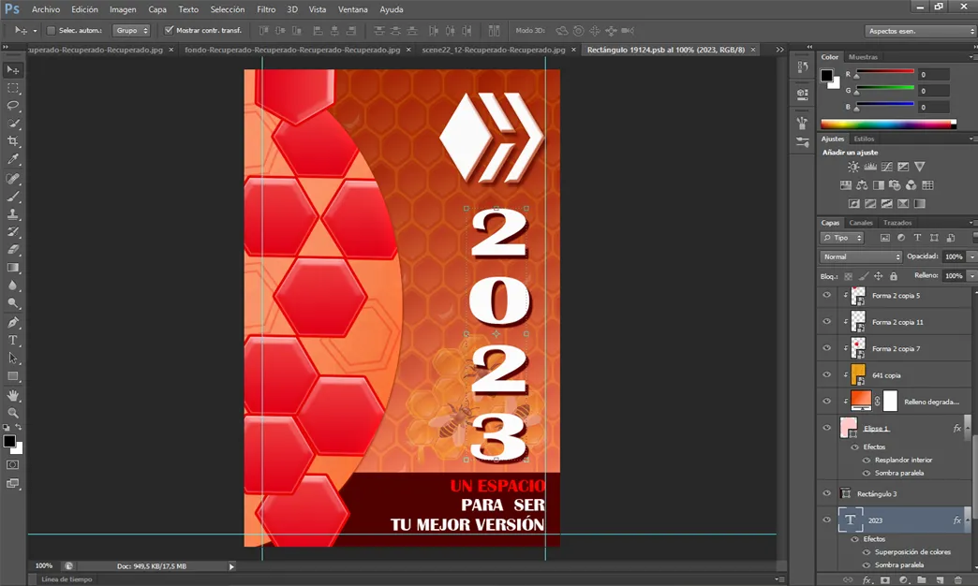This screenshot has height=586, width=978.
Task: Enable Selec. autom. checkbox
Action: tap(52, 30)
